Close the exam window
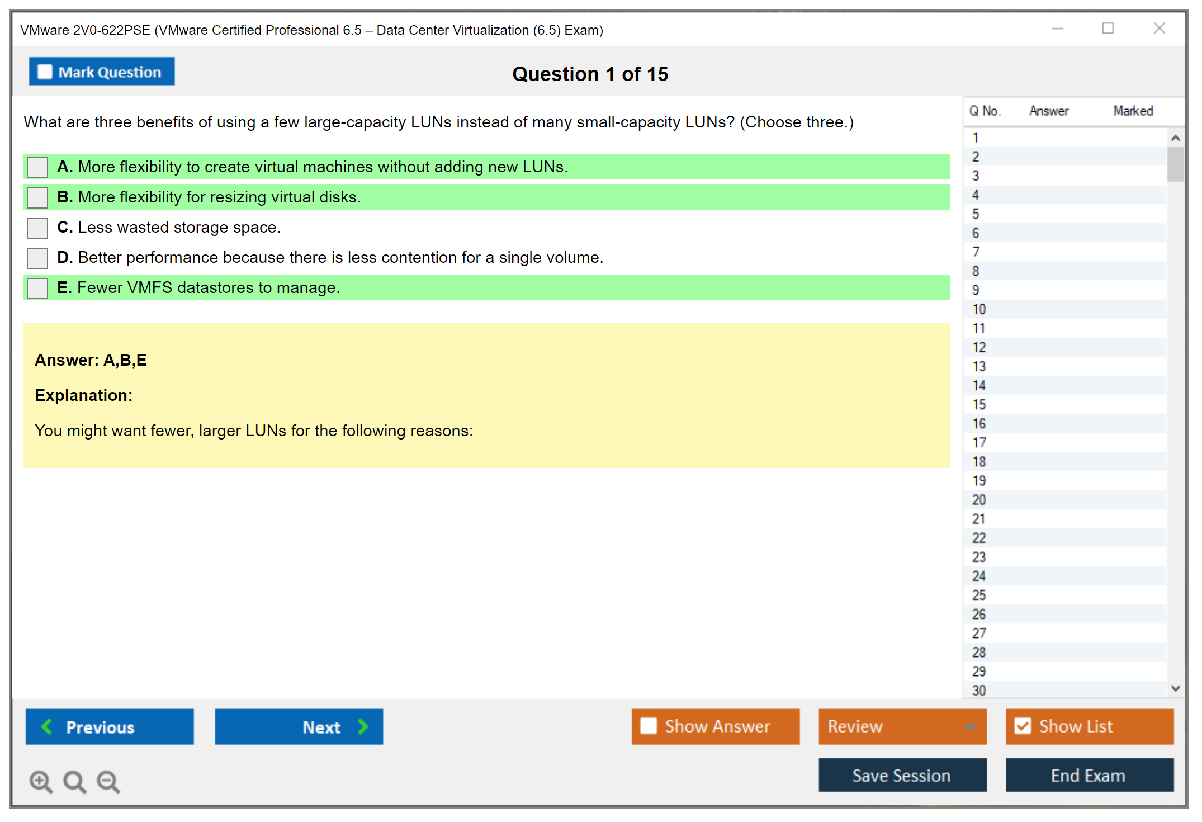Screen dimensions: 1202x822 (x=1159, y=29)
